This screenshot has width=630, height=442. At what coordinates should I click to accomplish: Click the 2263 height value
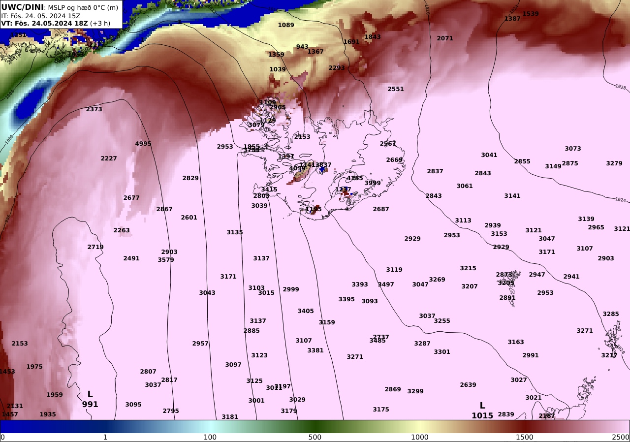coord(122,230)
